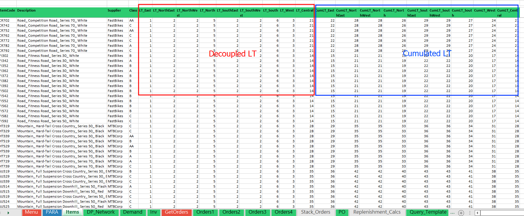Image resolution: width=524 pixels, height=216 pixels.
Task: Open the Orders1 sheet tab
Action: (x=205, y=212)
